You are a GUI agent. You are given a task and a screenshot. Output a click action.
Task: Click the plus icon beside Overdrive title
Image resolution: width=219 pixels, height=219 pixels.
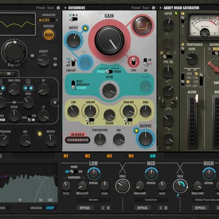pos(65,8)
